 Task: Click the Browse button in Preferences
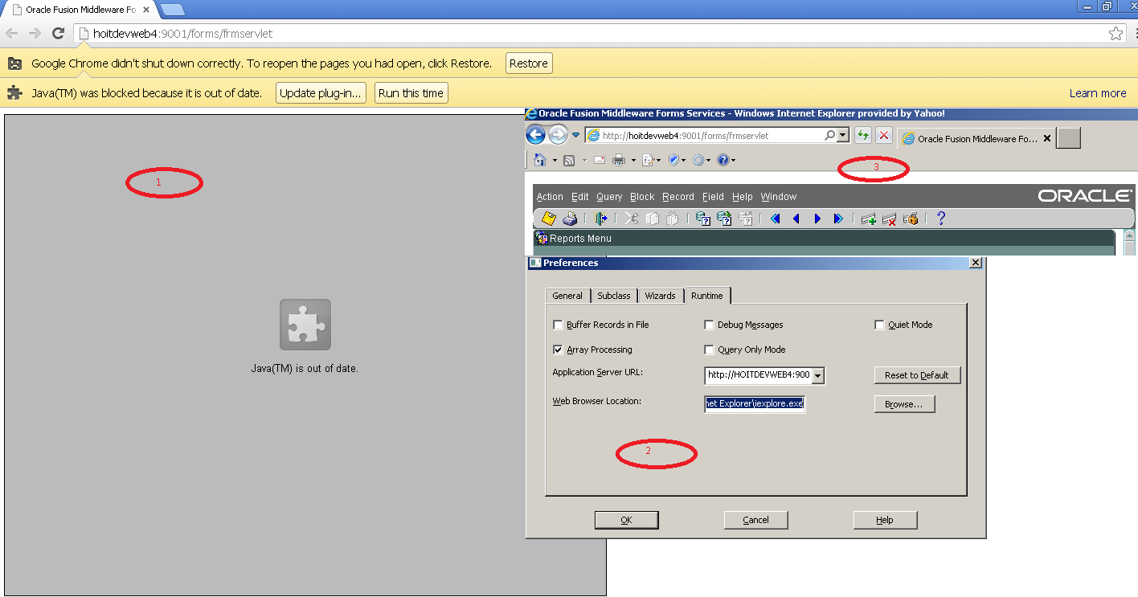(904, 404)
